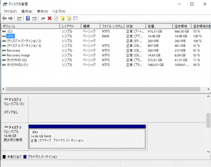Open the ヘルプ(H) menu
211x167 pixels.
[x=59, y=11]
